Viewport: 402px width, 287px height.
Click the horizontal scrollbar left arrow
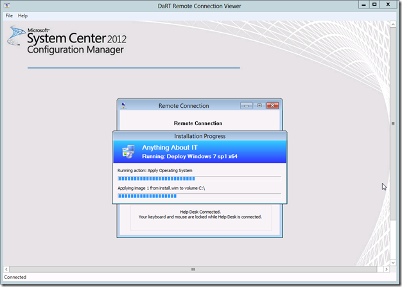coord(6,269)
